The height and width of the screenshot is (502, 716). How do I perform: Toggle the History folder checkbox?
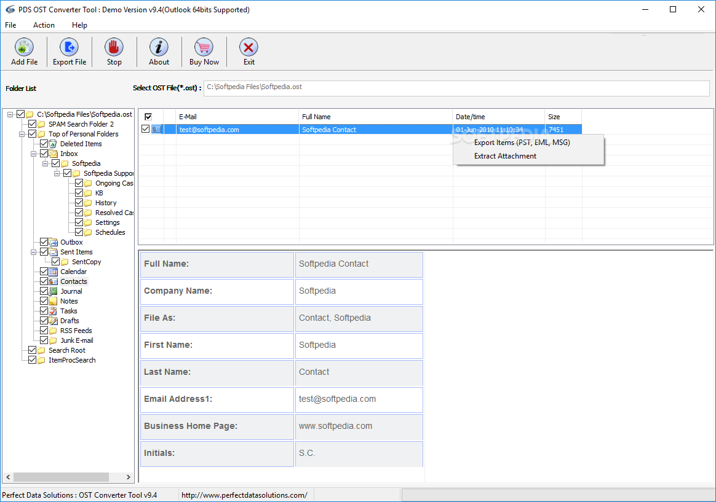pos(79,202)
